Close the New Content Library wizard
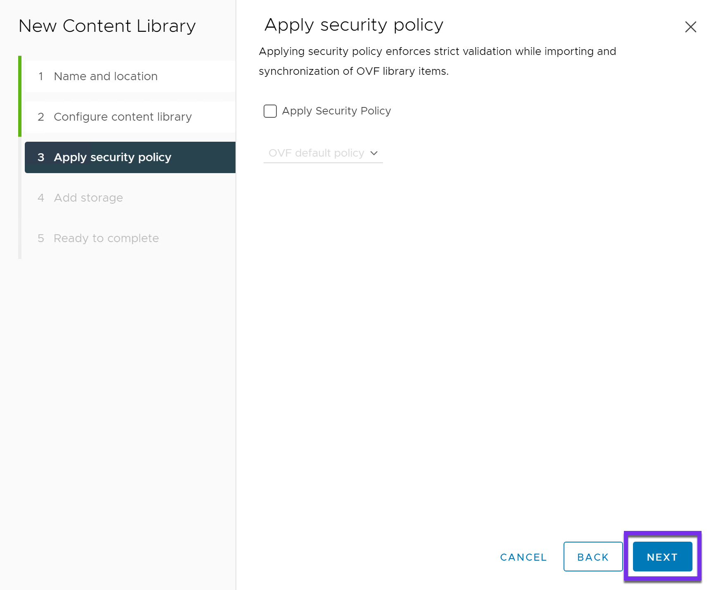Viewport: 709px width, 590px height. [690, 27]
